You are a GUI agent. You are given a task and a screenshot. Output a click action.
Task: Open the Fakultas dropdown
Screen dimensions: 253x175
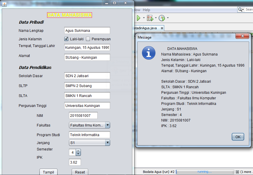(x=108, y=125)
